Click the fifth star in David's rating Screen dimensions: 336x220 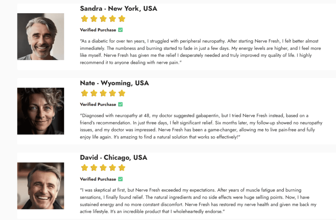122,168
